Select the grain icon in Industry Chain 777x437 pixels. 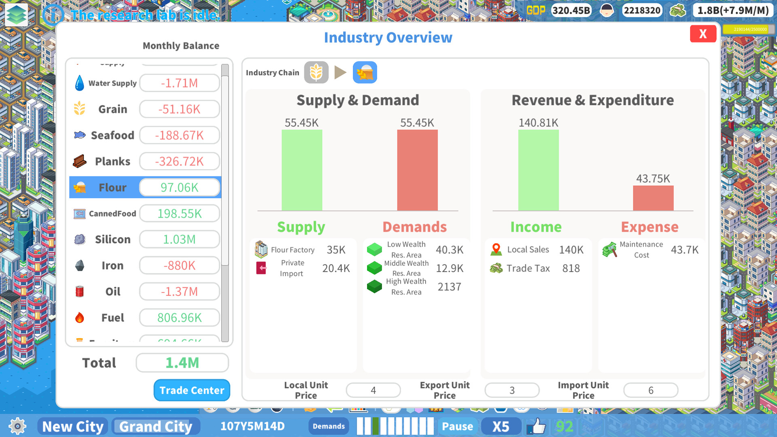pyautogui.click(x=316, y=72)
